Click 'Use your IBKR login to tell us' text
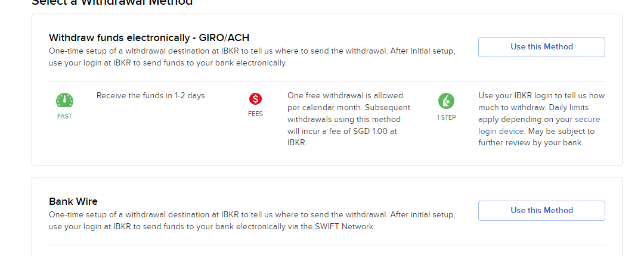Image resolution: width=644 pixels, height=256 pixels. [x=541, y=95]
